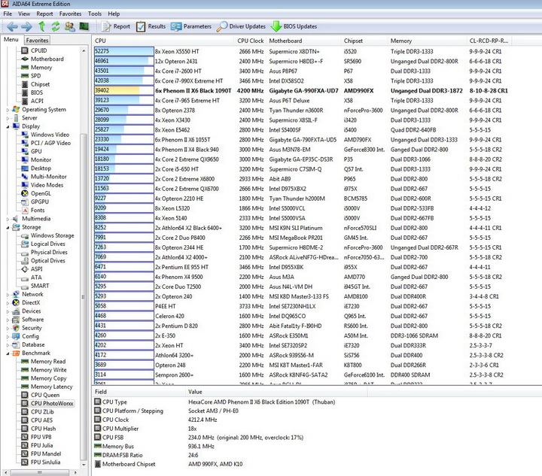Sort by the CPU Clock column header

(x=250, y=41)
